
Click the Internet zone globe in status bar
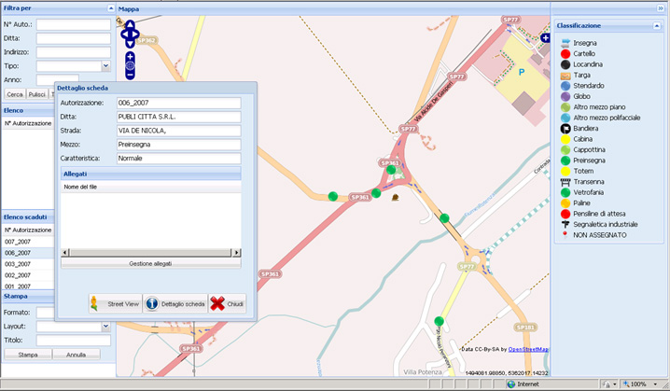tap(510, 384)
